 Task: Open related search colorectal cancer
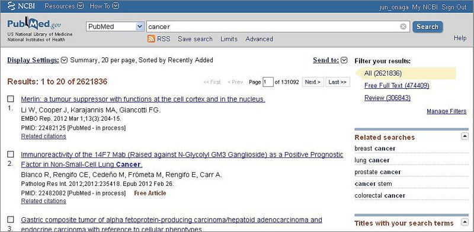pyautogui.click(x=380, y=195)
